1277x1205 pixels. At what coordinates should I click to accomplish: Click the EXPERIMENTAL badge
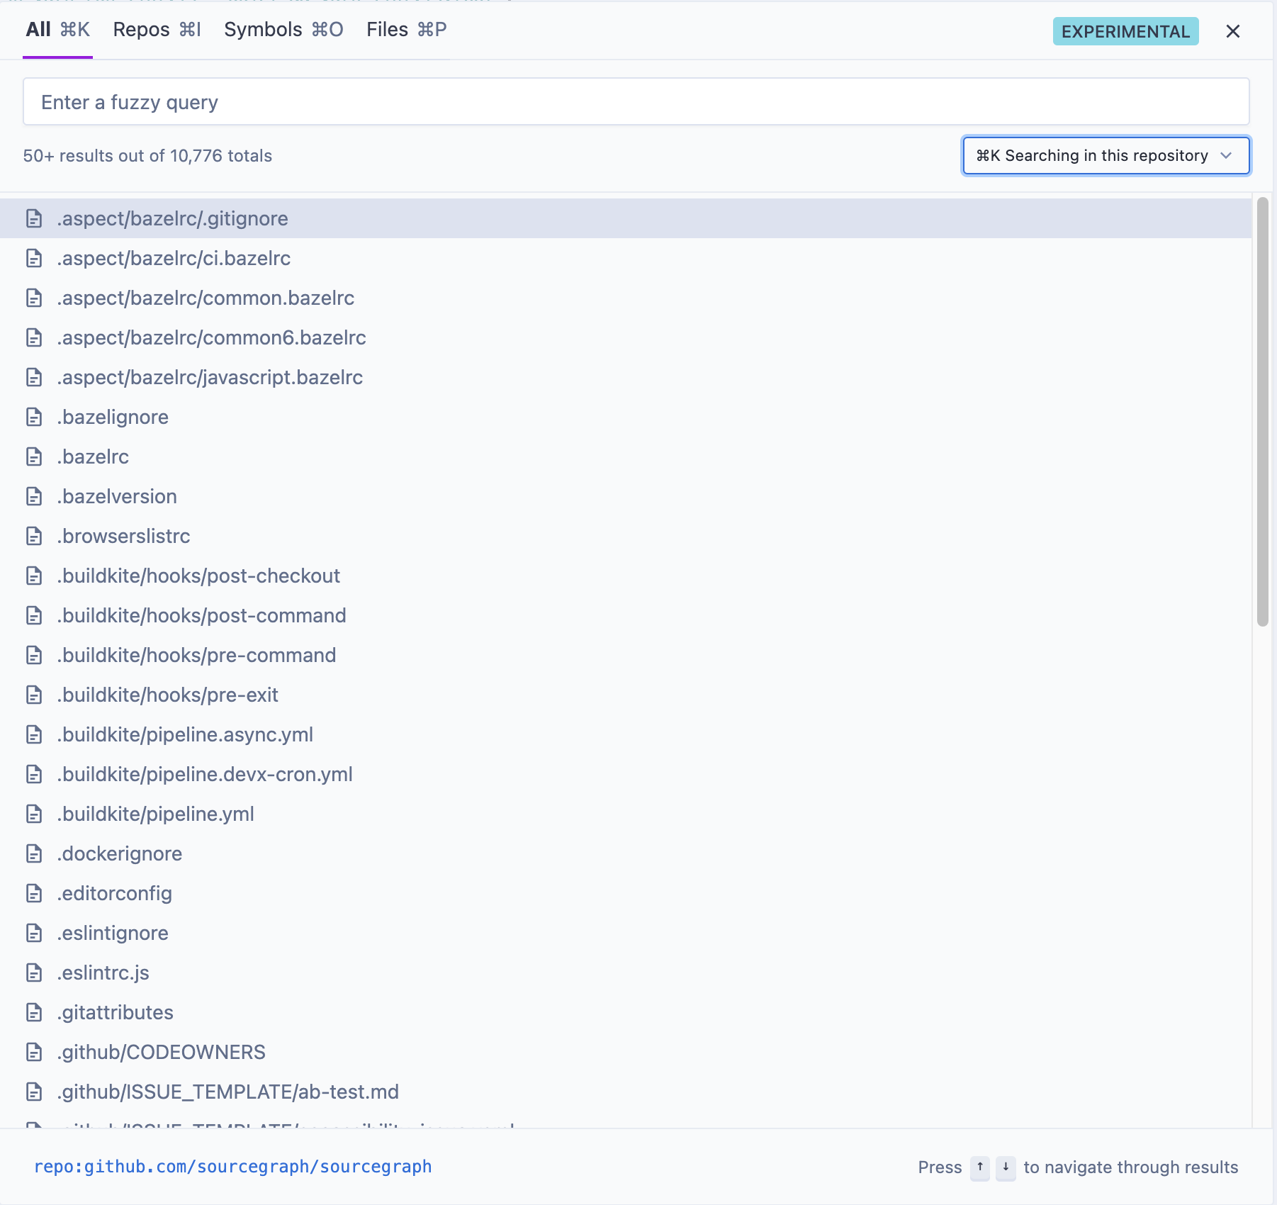[1125, 31]
